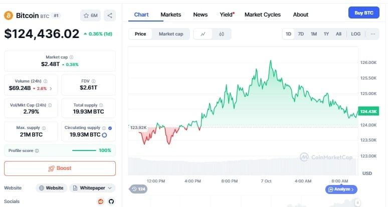Click the share icon next to Bitcoin

(110, 15)
